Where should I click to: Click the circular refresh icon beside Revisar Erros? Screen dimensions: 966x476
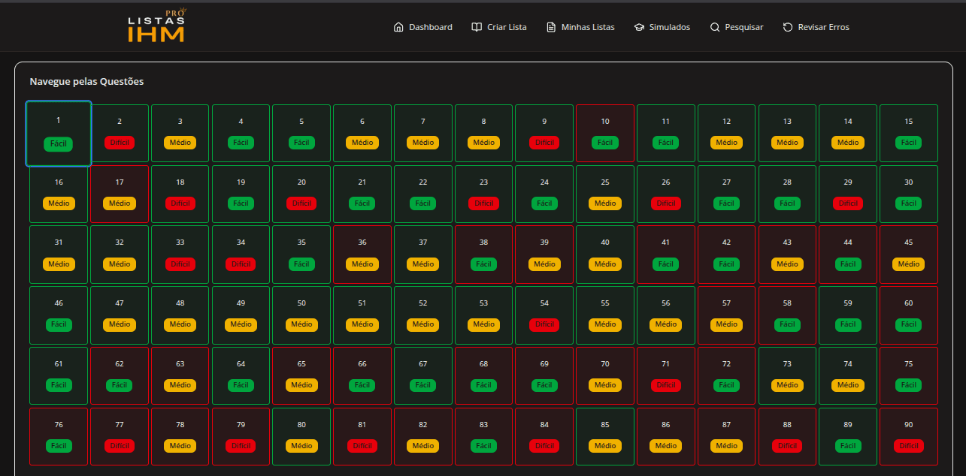tap(787, 26)
